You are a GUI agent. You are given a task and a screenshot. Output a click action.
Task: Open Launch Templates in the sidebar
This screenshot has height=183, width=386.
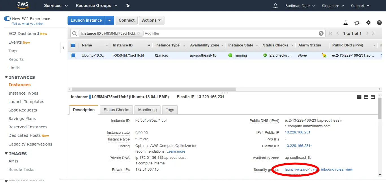(26, 102)
